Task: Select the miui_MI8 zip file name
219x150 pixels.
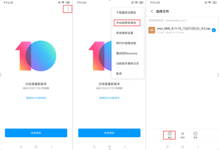Action: tap(183, 29)
